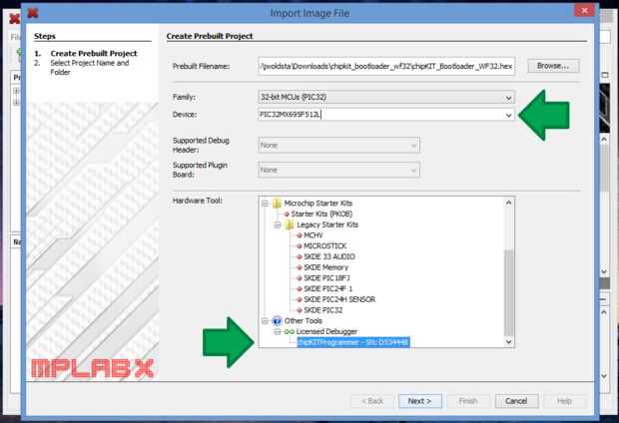Image resolution: width=619 pixels, height=423 pixels.
Task: Click the red dot beside MCHV
Action: pyautogui.click(x=300, y=235)
